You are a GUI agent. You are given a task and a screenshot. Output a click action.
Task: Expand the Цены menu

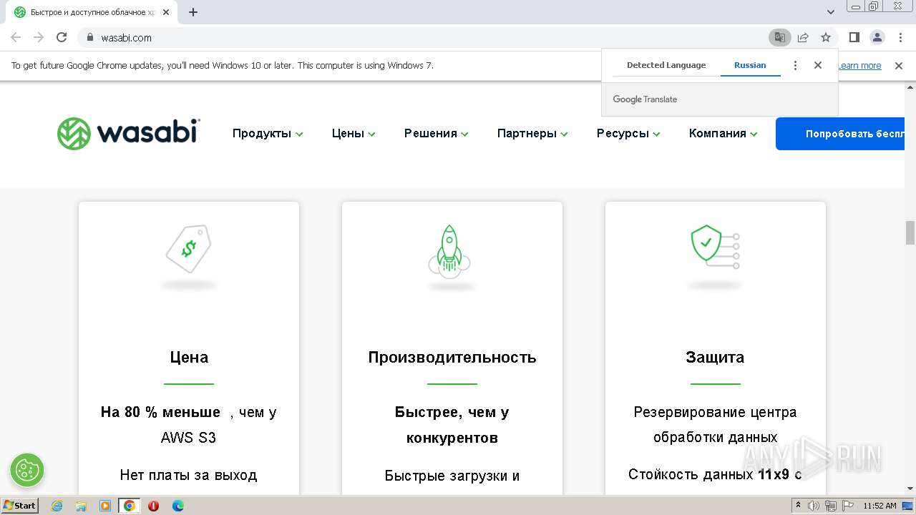pos(354,134)
